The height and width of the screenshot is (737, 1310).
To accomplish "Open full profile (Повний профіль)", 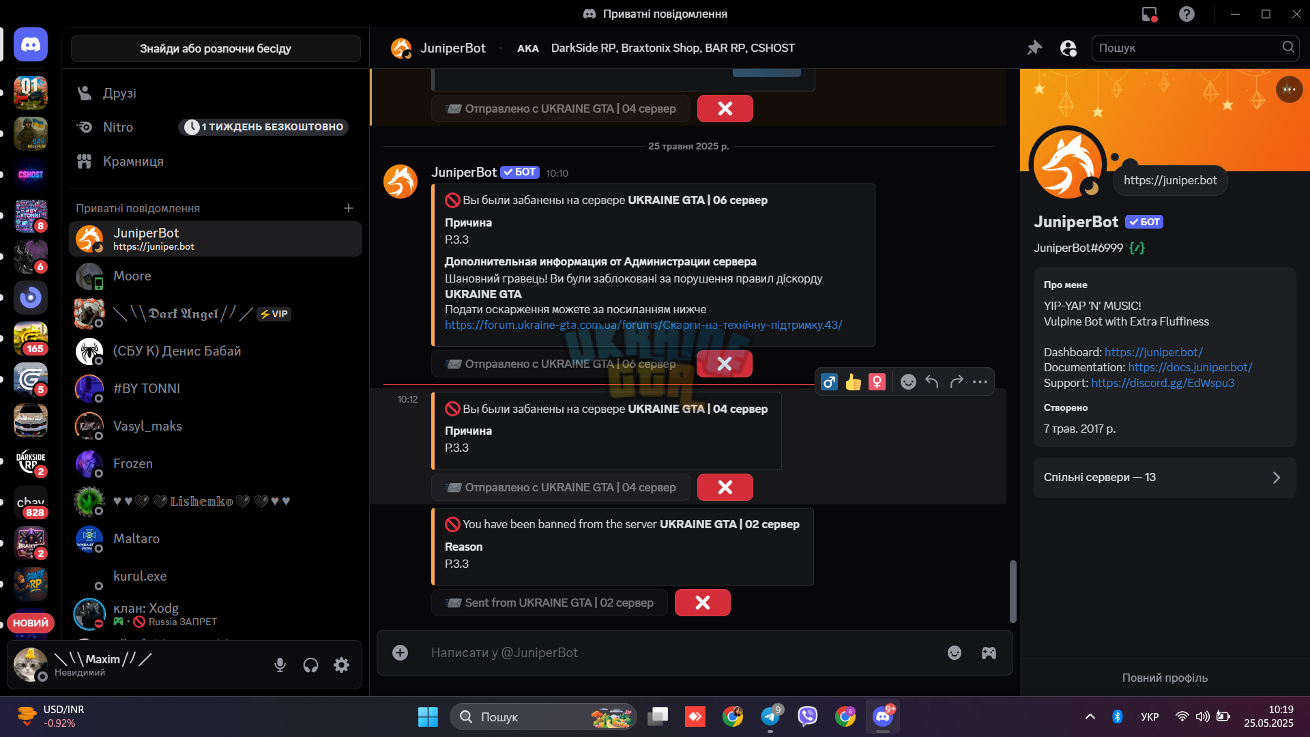I will 1165,678.
